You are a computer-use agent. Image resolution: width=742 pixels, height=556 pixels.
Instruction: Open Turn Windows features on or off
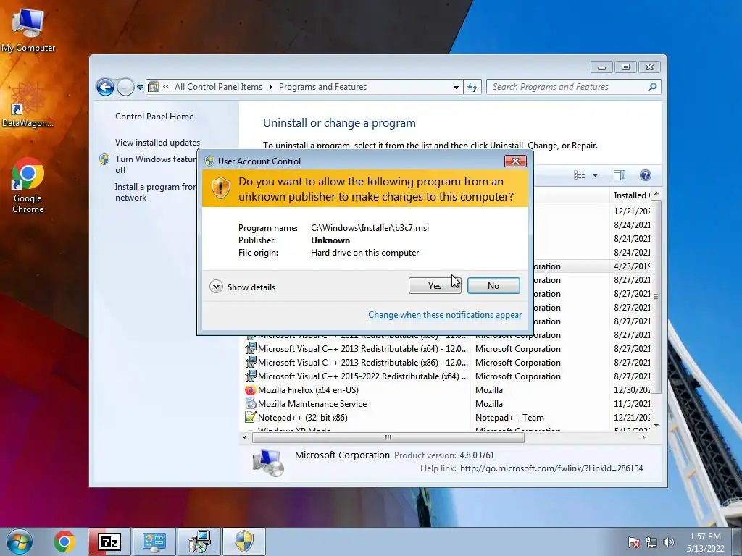[155, 164]
